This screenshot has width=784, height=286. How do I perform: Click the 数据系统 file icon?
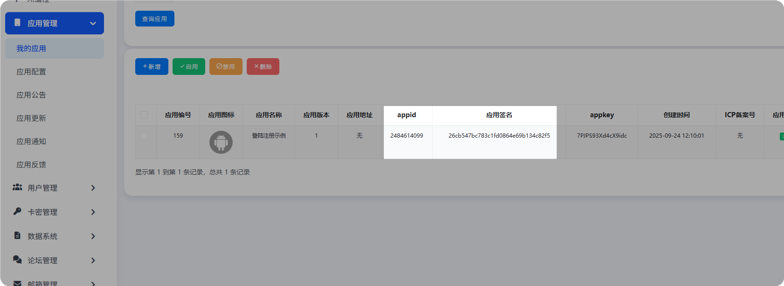click(17, 235)
